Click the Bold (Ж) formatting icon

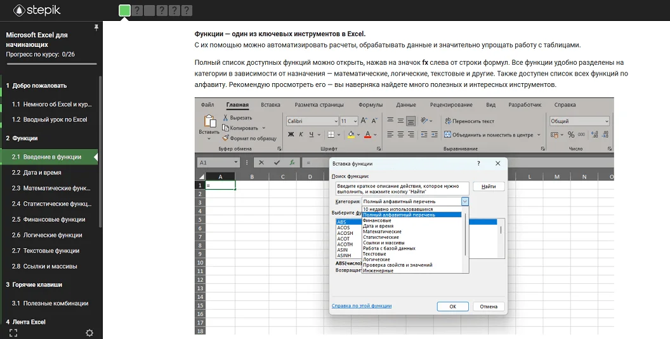(291, 135)
